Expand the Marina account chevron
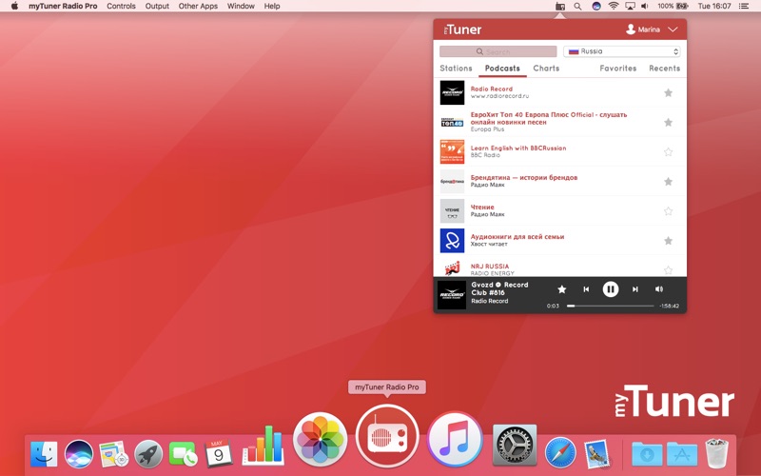Image resolution: width=761 pixels, height=476 pixels. [x=673, y=30]
